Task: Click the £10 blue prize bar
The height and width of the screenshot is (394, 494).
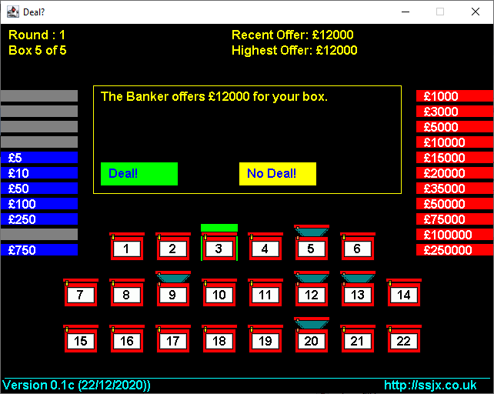Action: [39, 173]
